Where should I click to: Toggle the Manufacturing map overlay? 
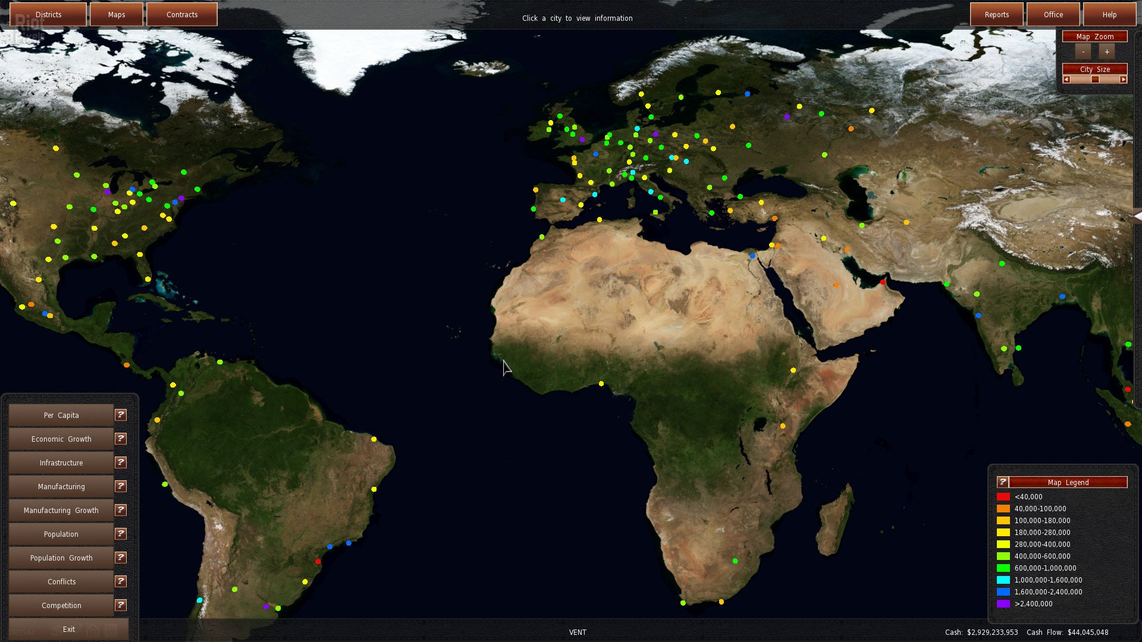tap(61, 486)
